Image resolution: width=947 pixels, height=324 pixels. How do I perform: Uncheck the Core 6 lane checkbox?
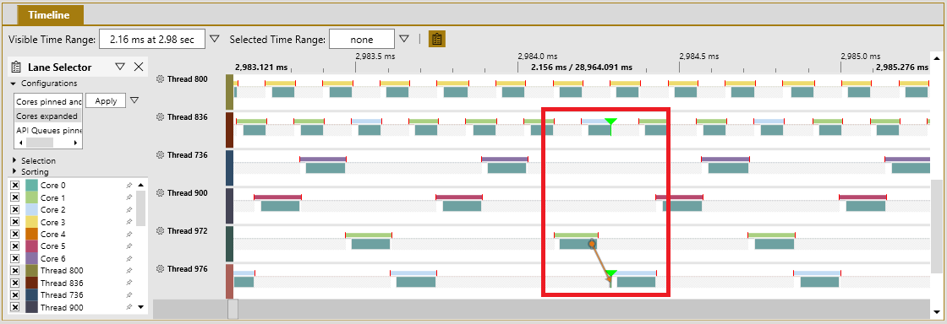pyautogui.click(x=16, y=258)
